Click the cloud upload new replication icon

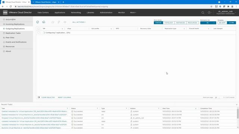pos(44,22)
